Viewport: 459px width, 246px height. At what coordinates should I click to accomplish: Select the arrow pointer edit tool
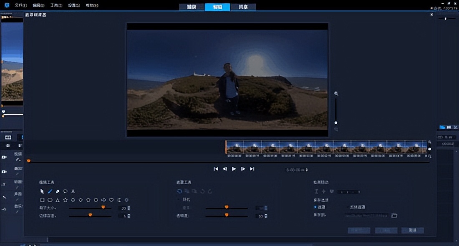coord(42,191)
